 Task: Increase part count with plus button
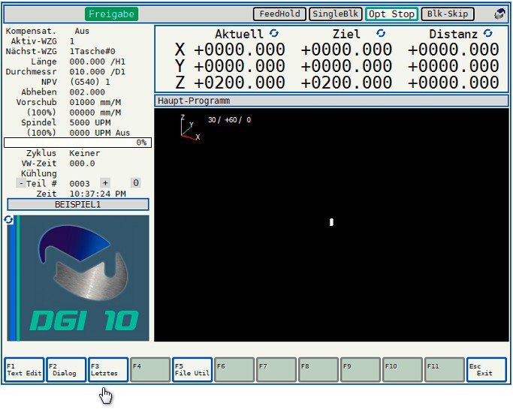(x=105, y=183)
